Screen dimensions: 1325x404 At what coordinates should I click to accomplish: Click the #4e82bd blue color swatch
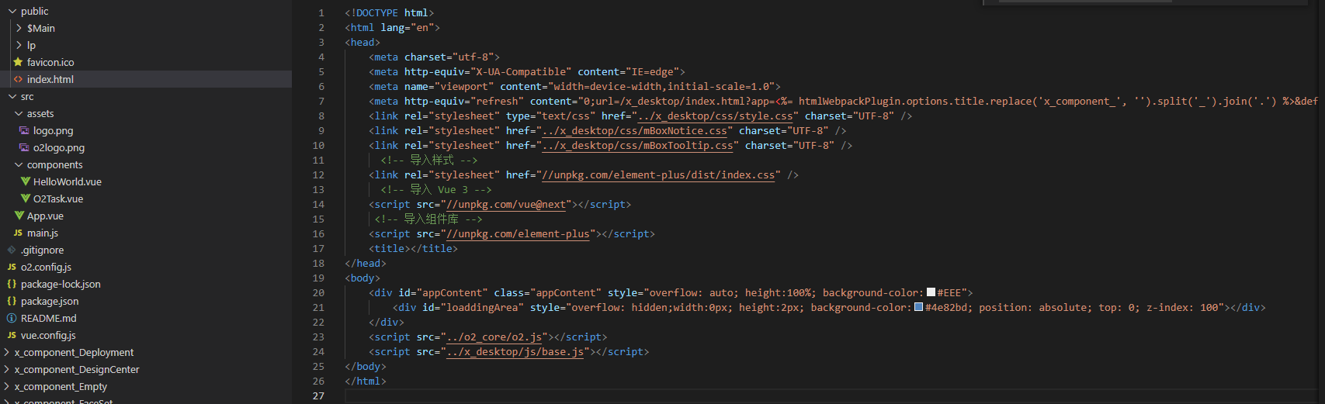tap(919, 308)
